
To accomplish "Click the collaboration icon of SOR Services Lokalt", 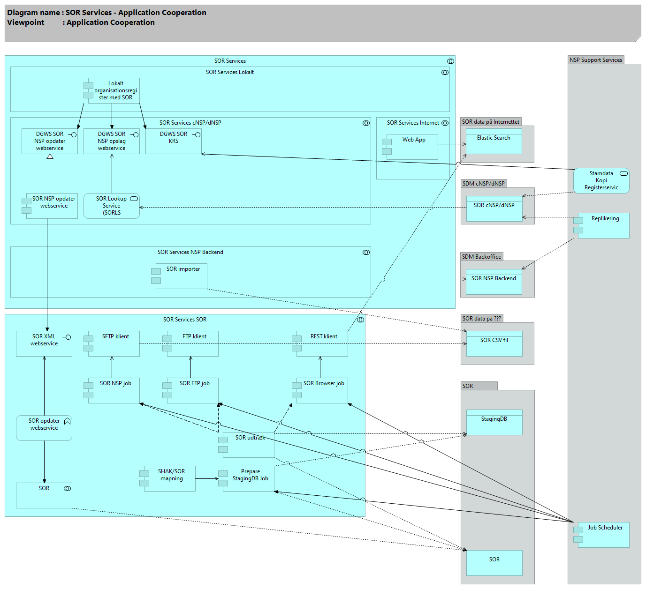I will click(x=445, y=73).
